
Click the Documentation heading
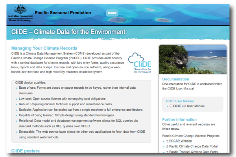[176, 79]
